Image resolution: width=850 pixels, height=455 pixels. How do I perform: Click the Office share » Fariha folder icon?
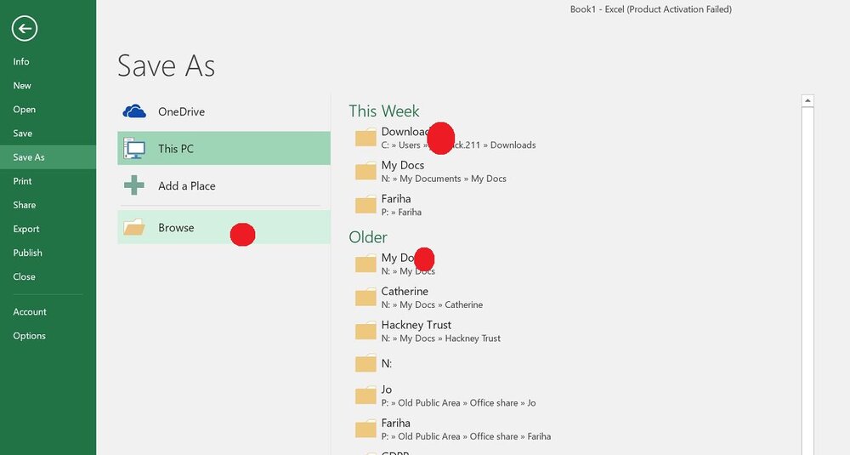coord(365,429)
